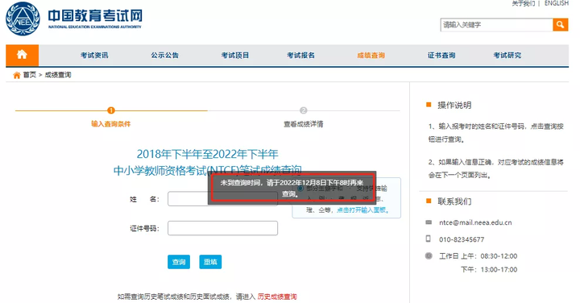Click the step 2 circle marker
The image size is (580, 303).
pos(304,110)
